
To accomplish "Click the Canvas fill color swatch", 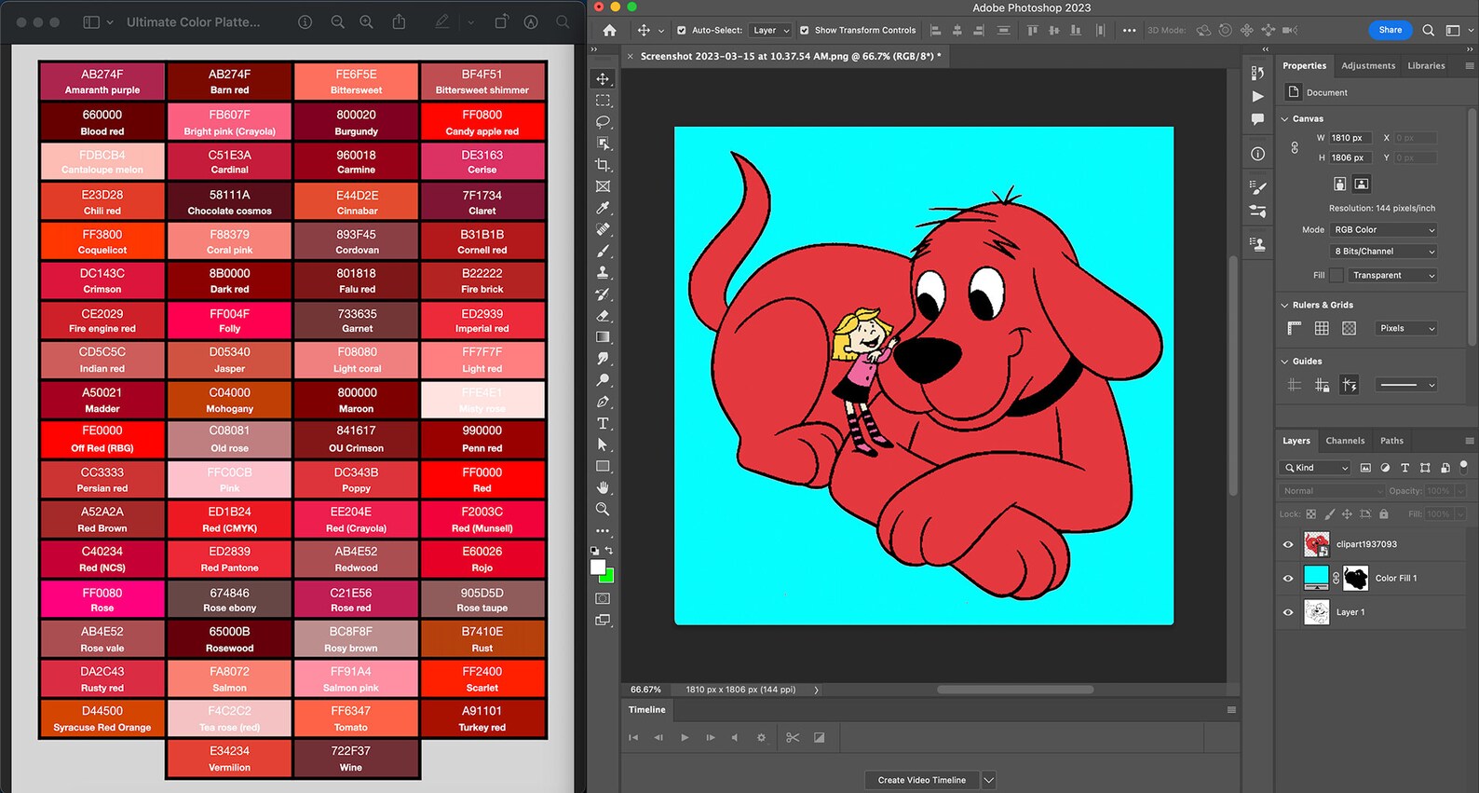I will pyautogui.click(x=1337, y=276).
